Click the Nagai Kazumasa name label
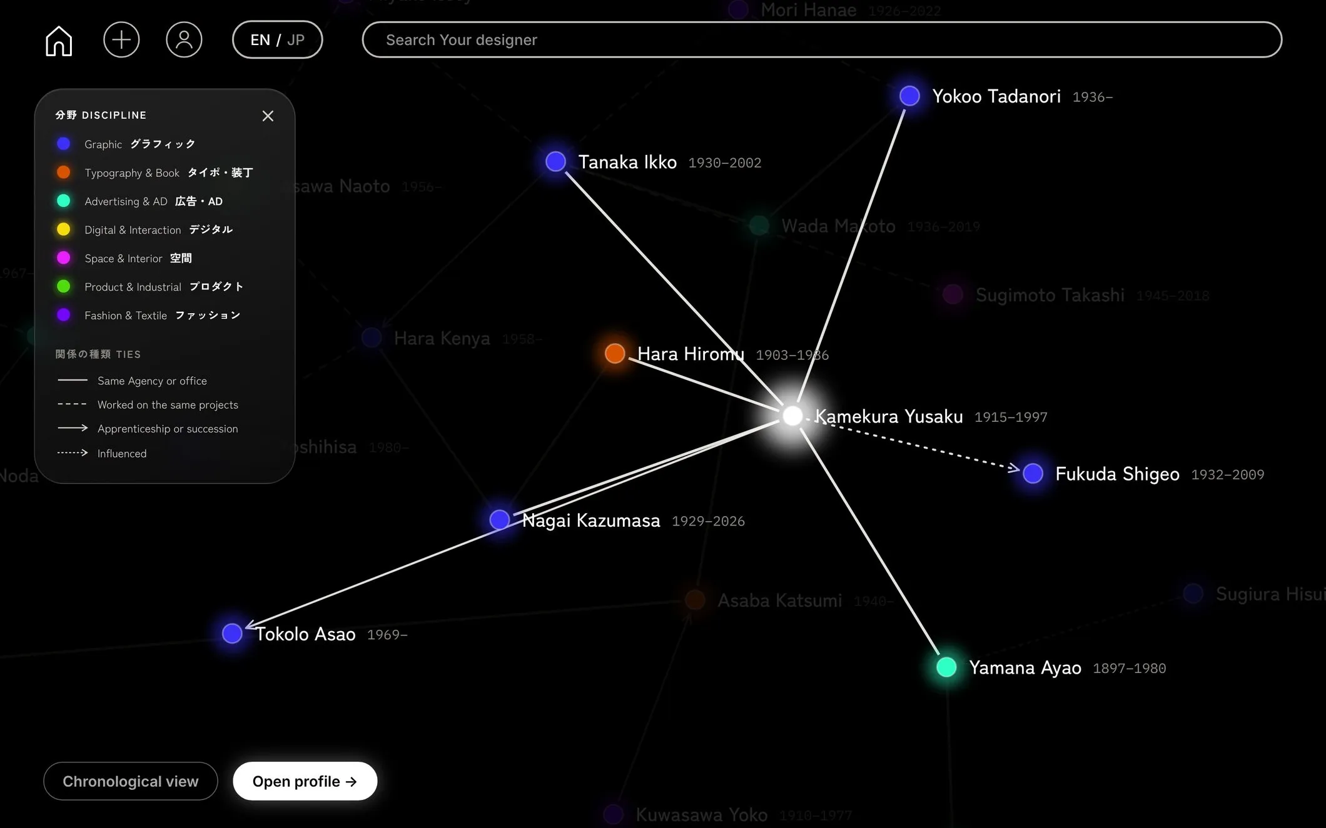Viewport: 1326px width, 828px height. tap(591, 520)
